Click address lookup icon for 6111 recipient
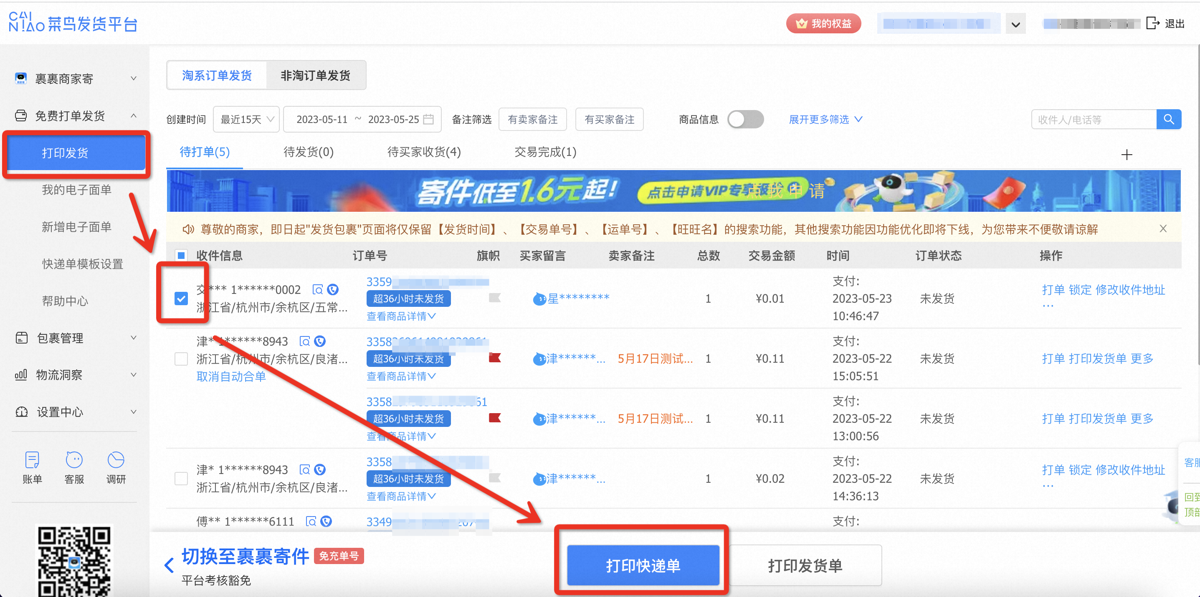This screenshot has width=1200, height=597. coord(311,521)
